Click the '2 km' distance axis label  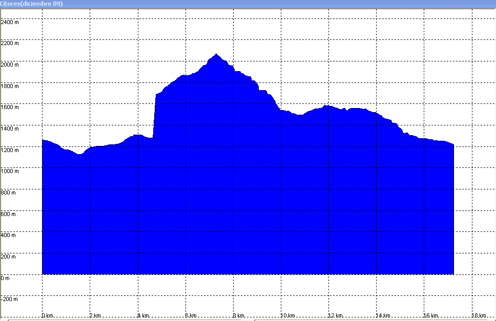coord(95,315)
